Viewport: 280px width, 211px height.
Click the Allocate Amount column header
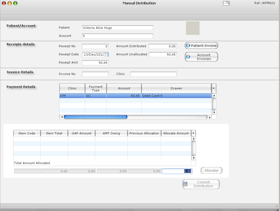coord(176,133)
